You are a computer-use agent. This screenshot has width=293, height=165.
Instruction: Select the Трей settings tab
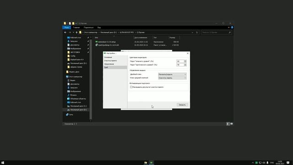point(115,67)
